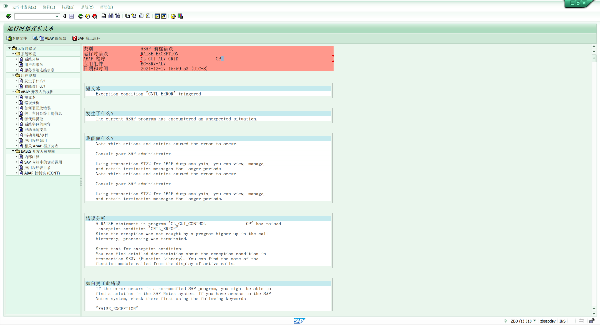Click the Save diskette icon
The image size is (600, 325).
pyautogui.click(x=71, y=16)
